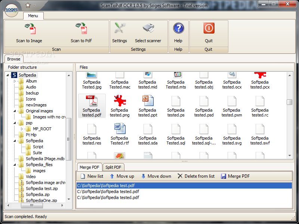Select the Softpedia tested.sda file
Viewport: 299px width, 224px height.
pos(148,134)
